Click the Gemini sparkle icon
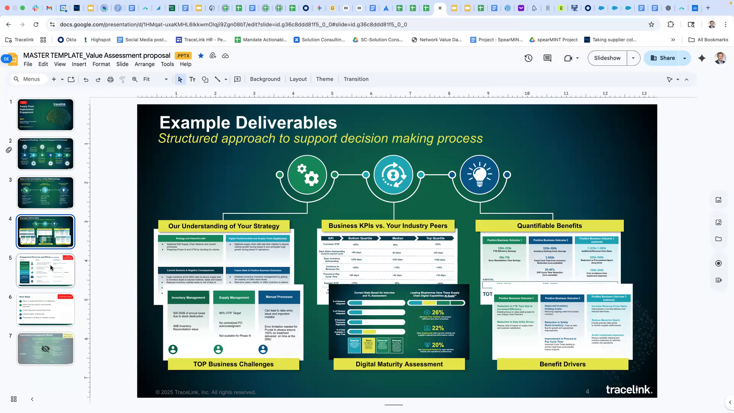The width and height of the screenshot is (734, 413). point(702,58)
